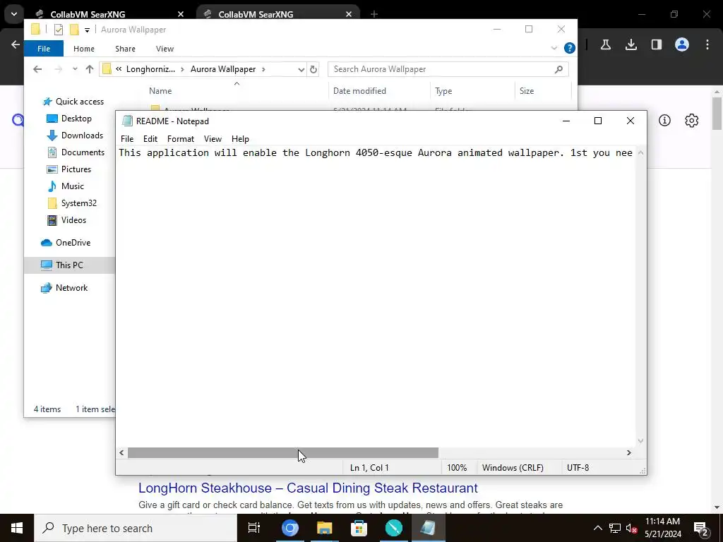Click Aurora Wallpaper breadcrumb segment
Viewport: 723px width, 542px height.
[223, 69]
